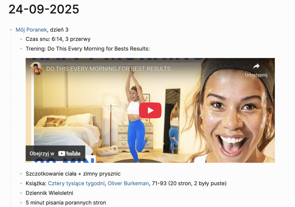Click the 24-09-2025 page title
Viewport: 295px width, 207px height.
[x=44, y=9]
